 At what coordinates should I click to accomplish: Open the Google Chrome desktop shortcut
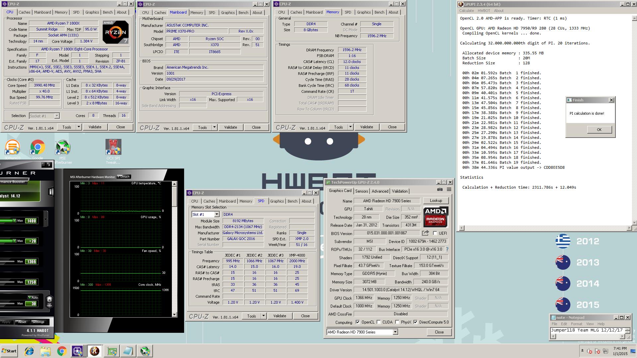37,149
